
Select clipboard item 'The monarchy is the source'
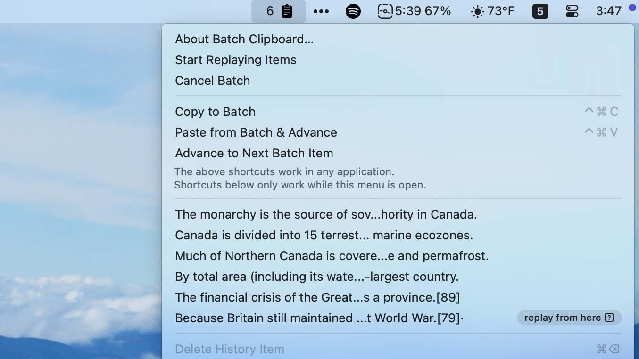[398, 214]
